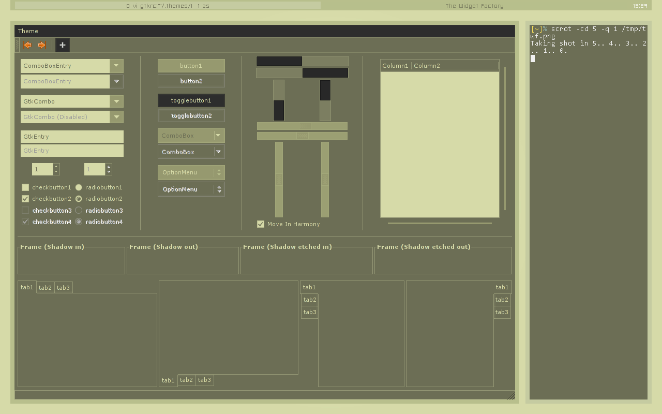Click the upper horizontal scale slider handle

(305, 126)
